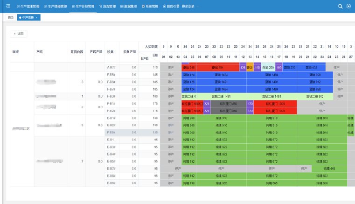Select device cell E-87#
Screen dimensions: 355x204
(111, 169)
